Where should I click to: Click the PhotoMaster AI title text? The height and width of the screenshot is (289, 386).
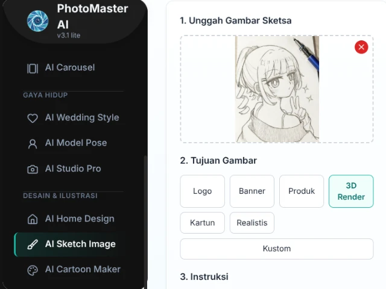click(92, 16)
